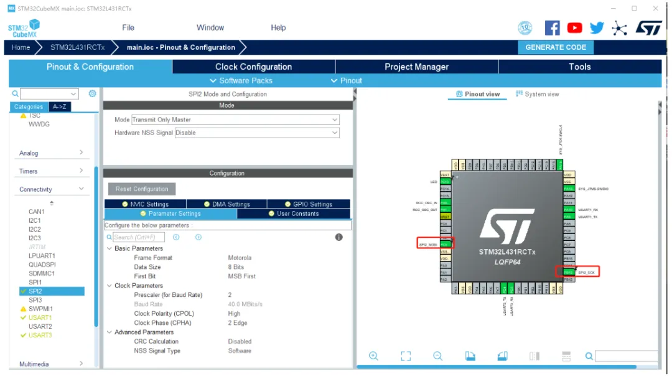Open User Constants tab
672x376 pixels.
pos(294,214)
